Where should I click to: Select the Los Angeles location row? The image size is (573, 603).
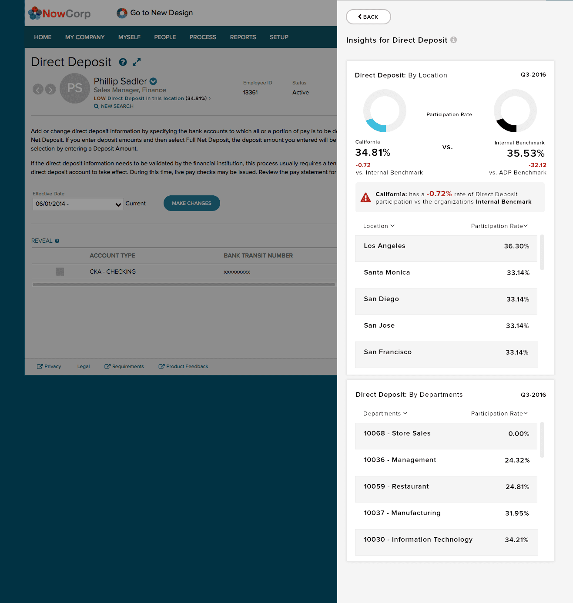coord(446,248)
